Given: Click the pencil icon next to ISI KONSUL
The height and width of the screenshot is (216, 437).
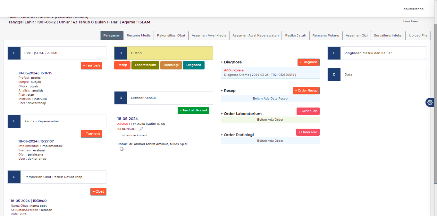Looking at the screenshot, I should point(141,129).
